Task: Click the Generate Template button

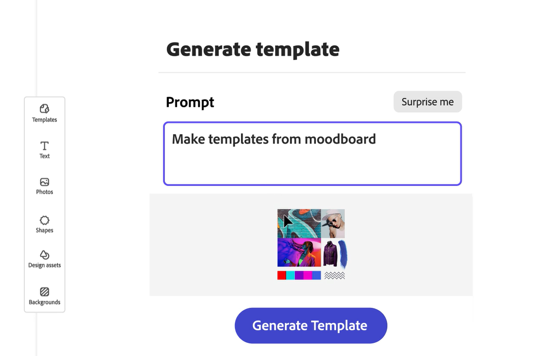Action: (310, 326)
